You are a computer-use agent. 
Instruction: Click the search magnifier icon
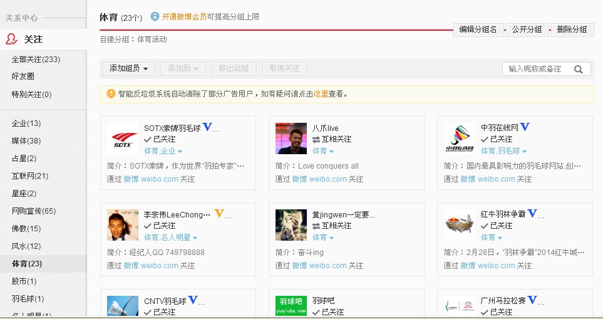(578, 70)
